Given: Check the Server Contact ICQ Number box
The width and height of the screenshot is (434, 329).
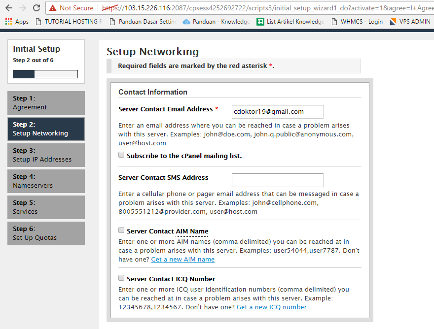Looking at the screenshot, I should [x=121, y=279].
